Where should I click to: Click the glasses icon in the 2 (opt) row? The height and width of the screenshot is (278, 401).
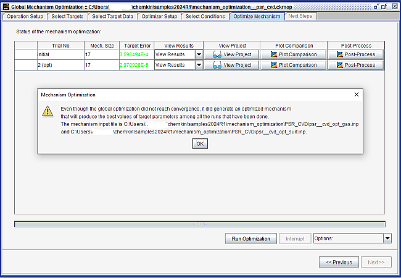click(217, 65)
